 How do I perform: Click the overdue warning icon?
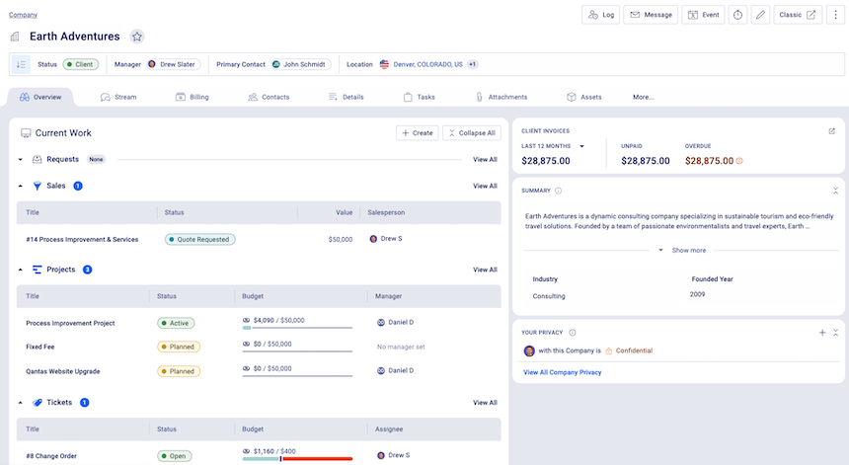click(739, 161)
